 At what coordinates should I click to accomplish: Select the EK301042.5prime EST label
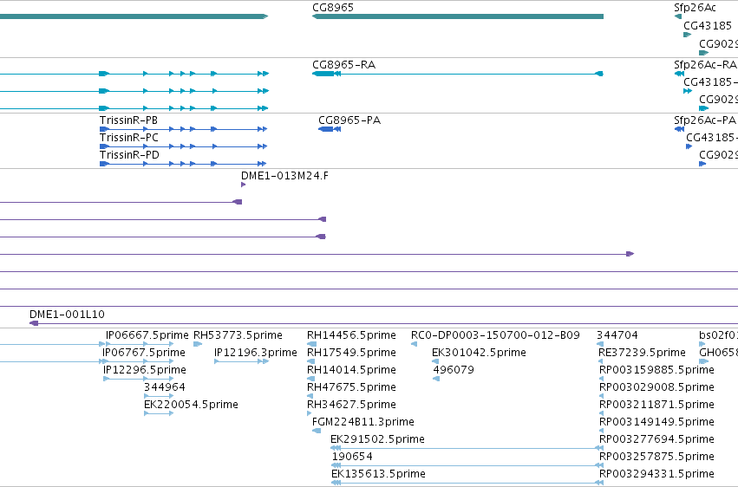coord(479,353)
